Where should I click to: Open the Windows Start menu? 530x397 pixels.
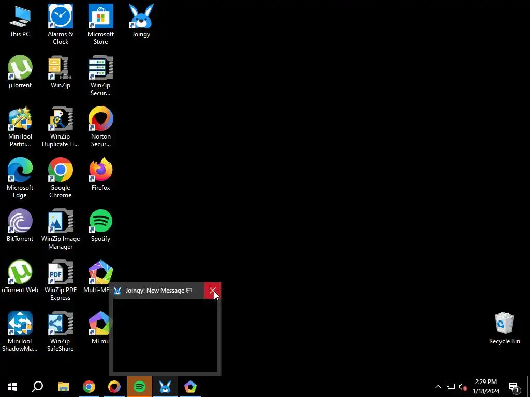[x=12, y=387]
